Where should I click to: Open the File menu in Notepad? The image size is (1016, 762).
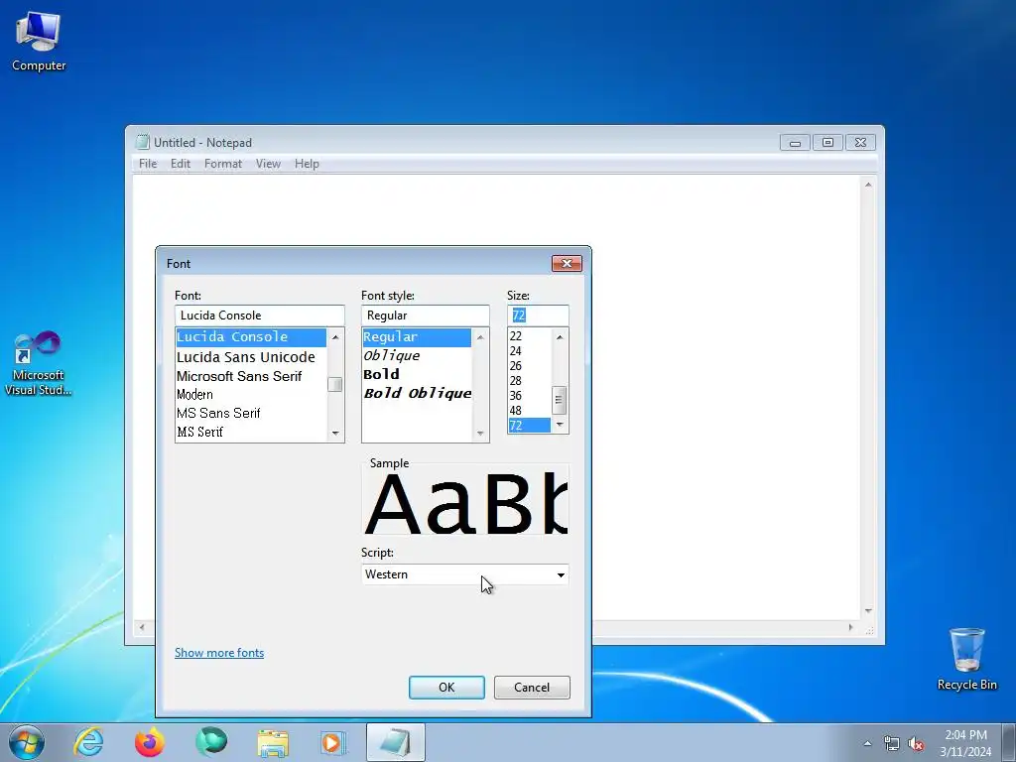[148, 164]
